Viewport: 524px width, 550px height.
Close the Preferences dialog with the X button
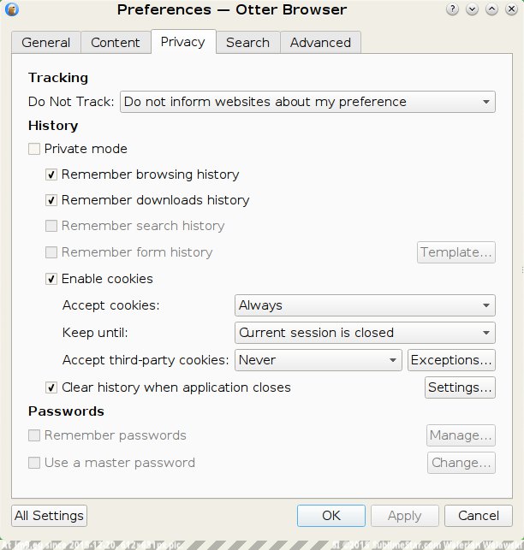[x=511, y=9]
